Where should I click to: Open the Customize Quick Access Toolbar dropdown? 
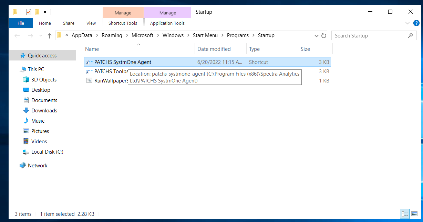click(45, 12)
